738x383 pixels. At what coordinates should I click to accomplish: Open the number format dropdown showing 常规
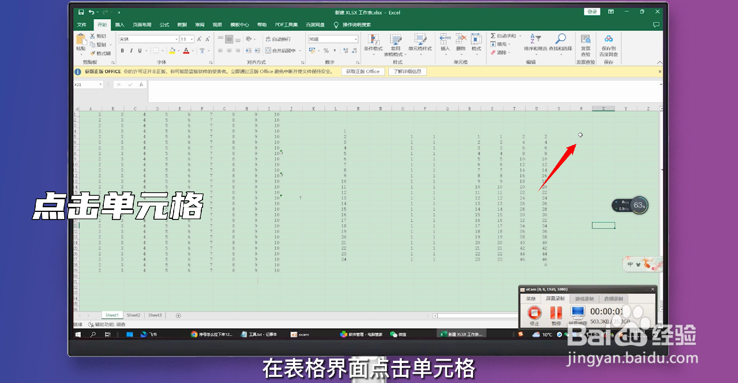tap(356, 39)
